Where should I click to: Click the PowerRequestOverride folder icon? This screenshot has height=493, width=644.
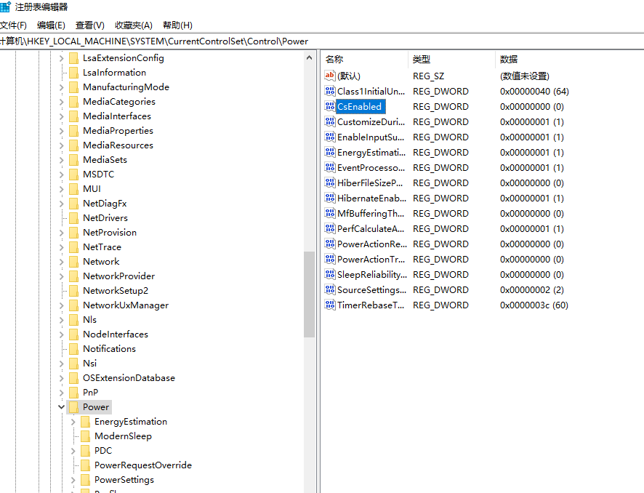click(x=86, y=465)
